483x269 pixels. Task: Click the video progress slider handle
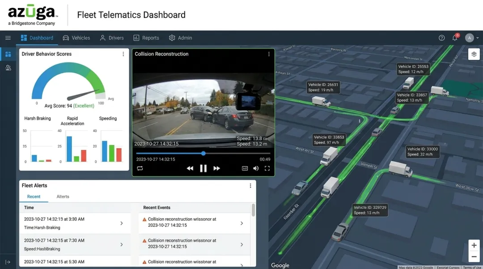point(203,153)
